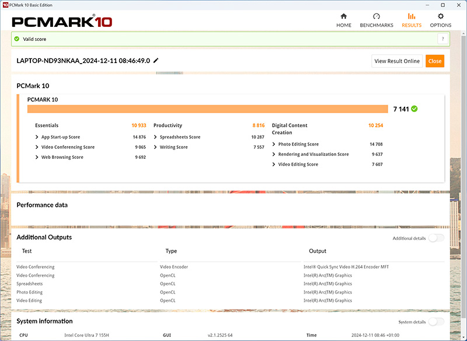
Task: Select the Results bar chart icon
Action: [412, 16]
